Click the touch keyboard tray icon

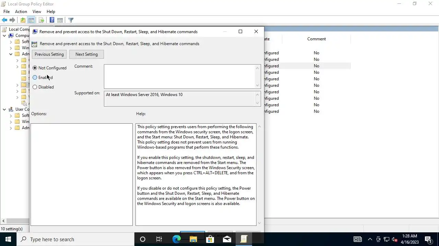(357, 239)
